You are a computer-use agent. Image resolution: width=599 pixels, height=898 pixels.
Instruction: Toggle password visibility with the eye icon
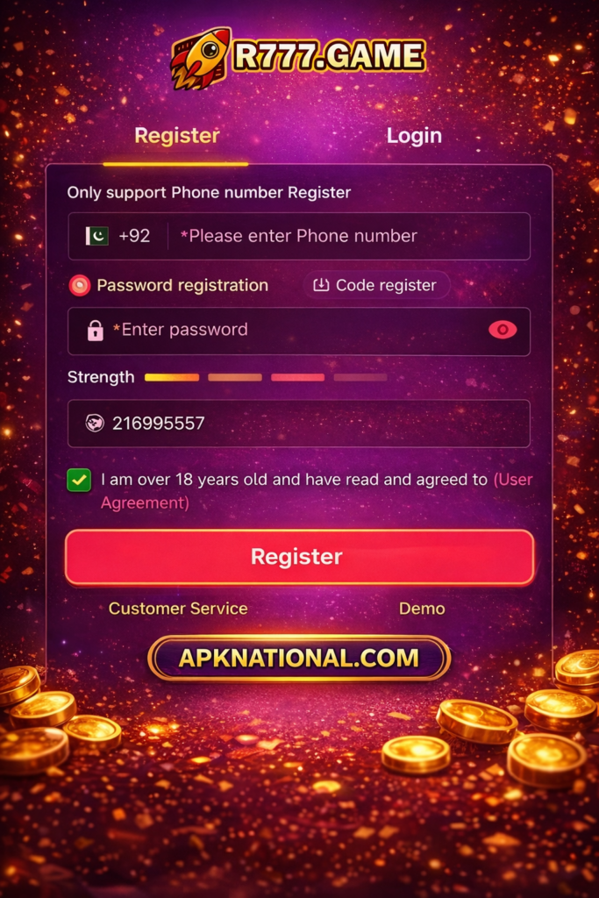[503, 330]
